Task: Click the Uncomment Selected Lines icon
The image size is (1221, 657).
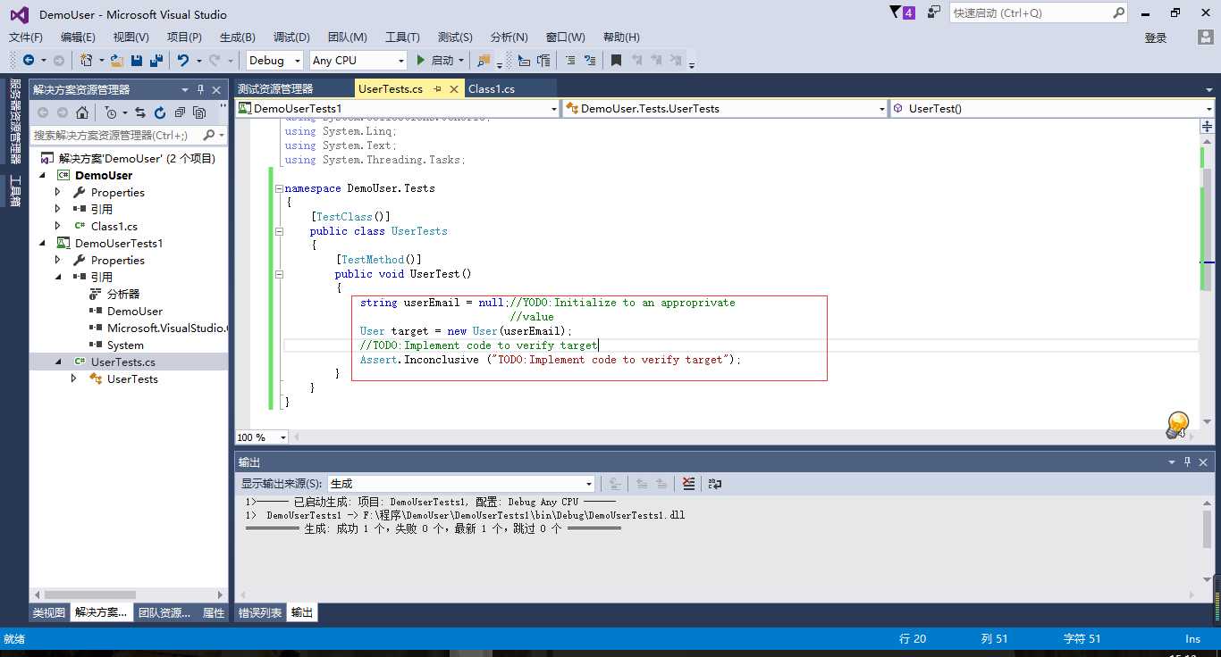Action: pos(590,60)
